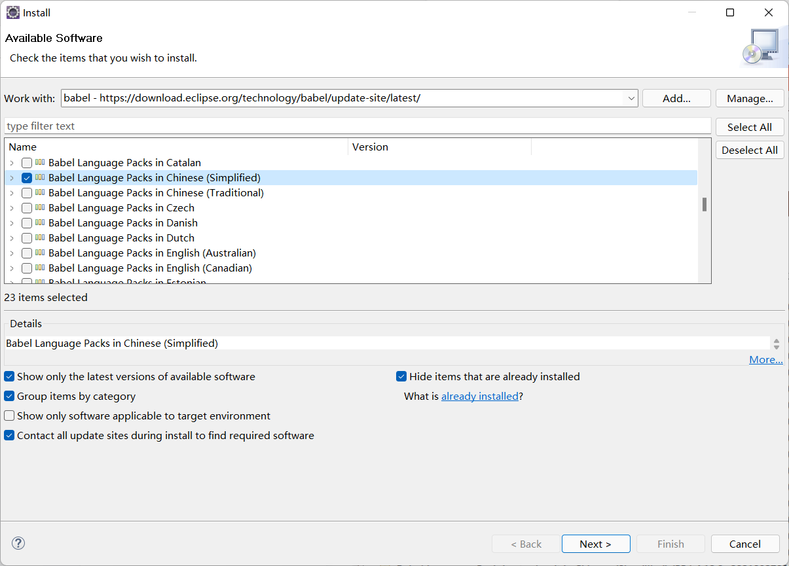Click the Eclipse icon in title bar
This screenshot has height=566, width=789.
coord(12,12)
